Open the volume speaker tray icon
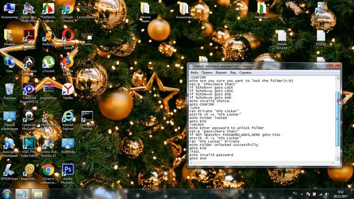354x199 pixels. 327,194
